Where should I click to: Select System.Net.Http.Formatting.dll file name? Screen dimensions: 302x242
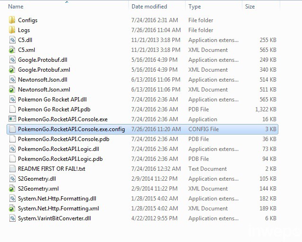pyautogui.click(x=57, y=199)
